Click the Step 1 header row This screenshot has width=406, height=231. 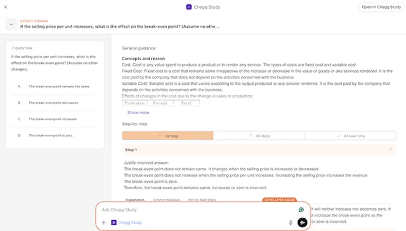[259, 149]
